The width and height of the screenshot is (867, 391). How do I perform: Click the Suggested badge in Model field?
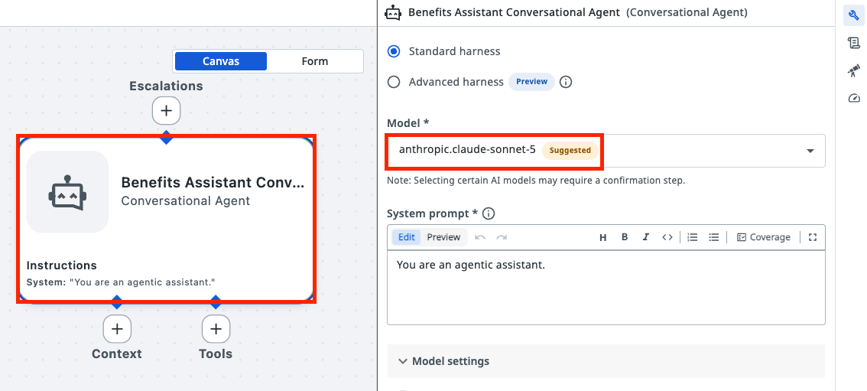pos(570,151)
